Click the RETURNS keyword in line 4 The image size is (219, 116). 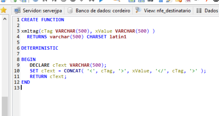click(37, 37)
